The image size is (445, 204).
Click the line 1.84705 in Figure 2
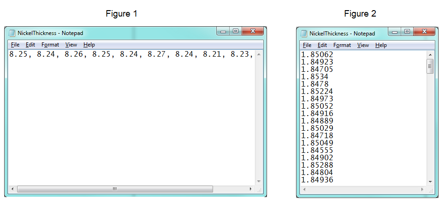(317, 69)
